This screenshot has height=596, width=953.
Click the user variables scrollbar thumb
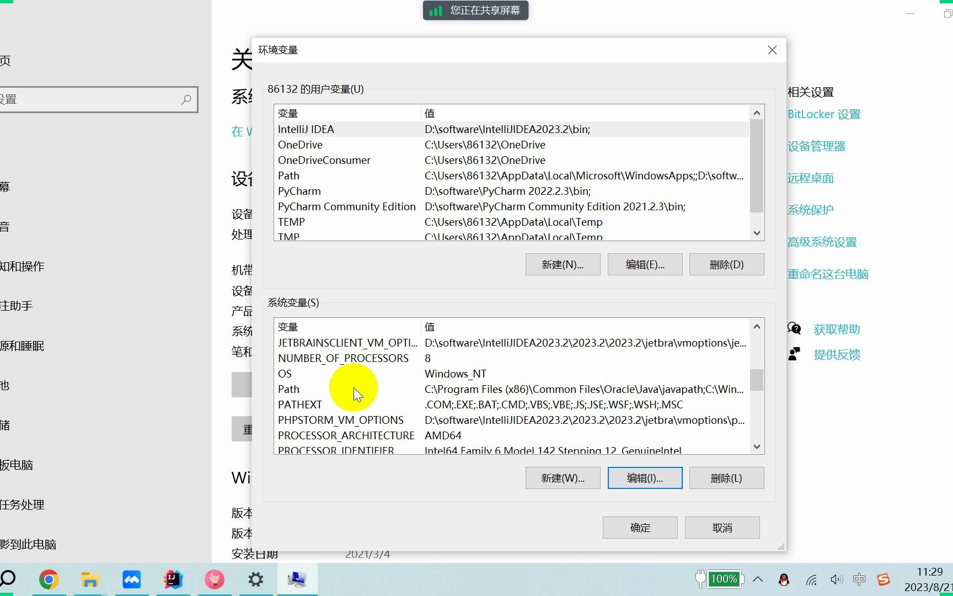[x=757, y=166]
